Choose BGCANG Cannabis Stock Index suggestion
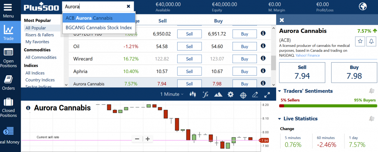Viewport: 378px width, 152px height. [x=99, y=27]
